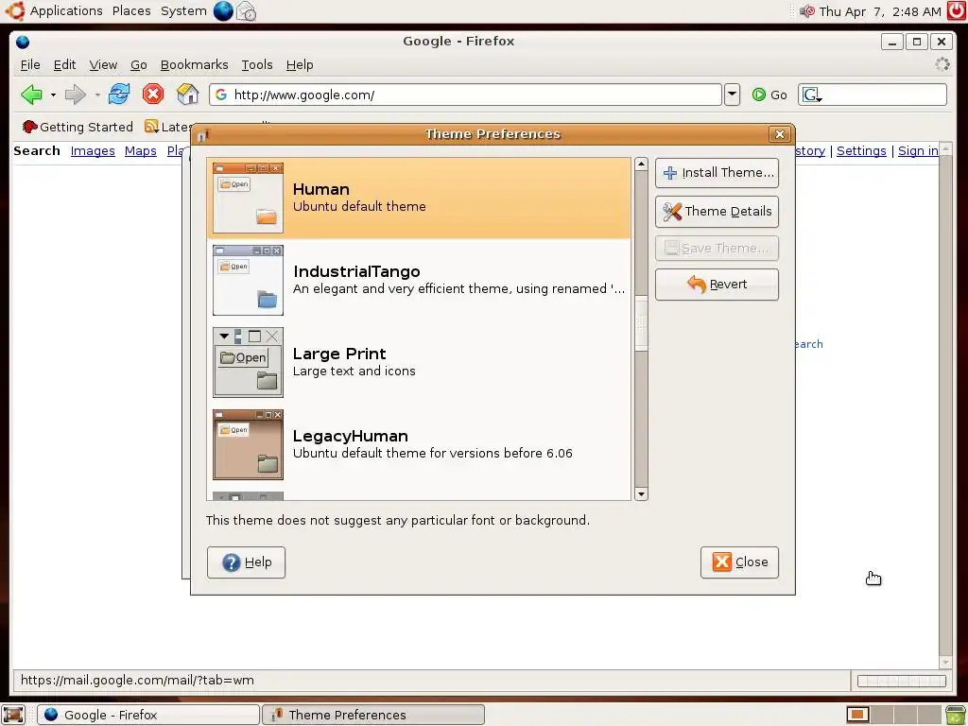Image resolution: width=968 pixels, height=726 pixels.
Task: Open Firefox Tools menu
Action: (257, 65)
